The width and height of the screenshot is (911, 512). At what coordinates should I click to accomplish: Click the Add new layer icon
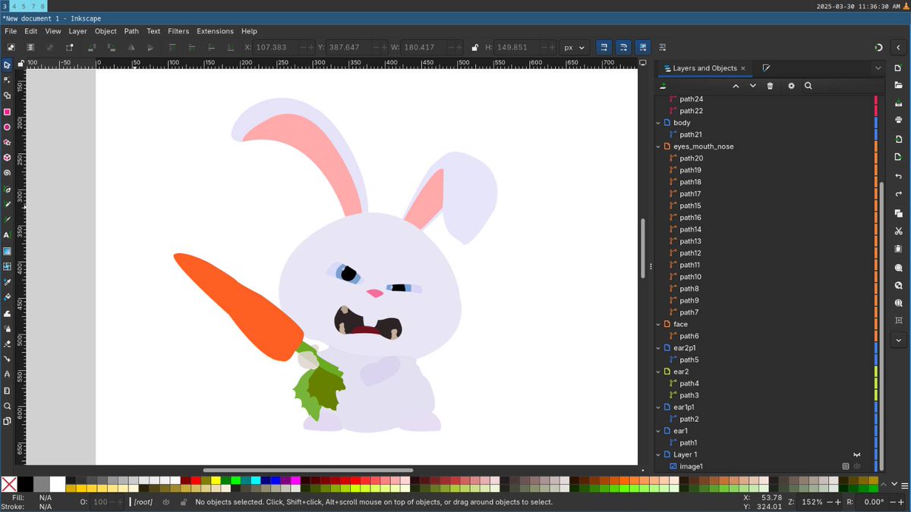[664, 86]
